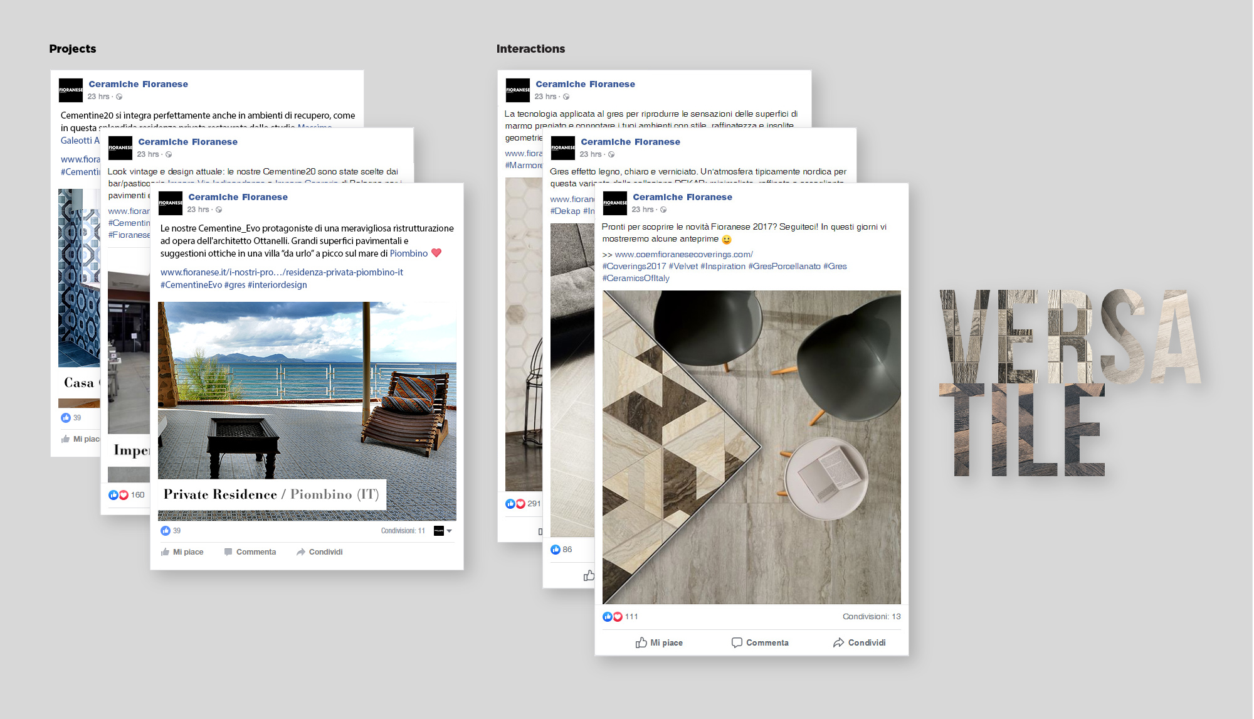Click #GresPorcellanato hashtag
Screen dimensions: 1254x719
(784, 267)
